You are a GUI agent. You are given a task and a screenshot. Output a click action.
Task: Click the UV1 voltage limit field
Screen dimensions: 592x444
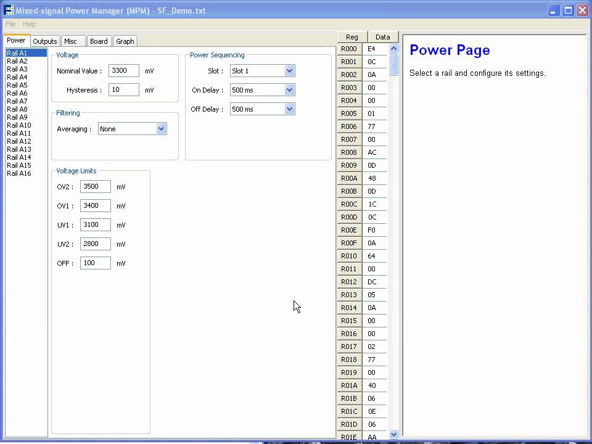(96, 224)
